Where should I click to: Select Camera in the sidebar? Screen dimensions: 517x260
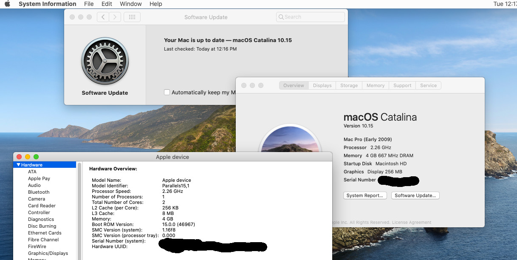(x=37, y=199)
